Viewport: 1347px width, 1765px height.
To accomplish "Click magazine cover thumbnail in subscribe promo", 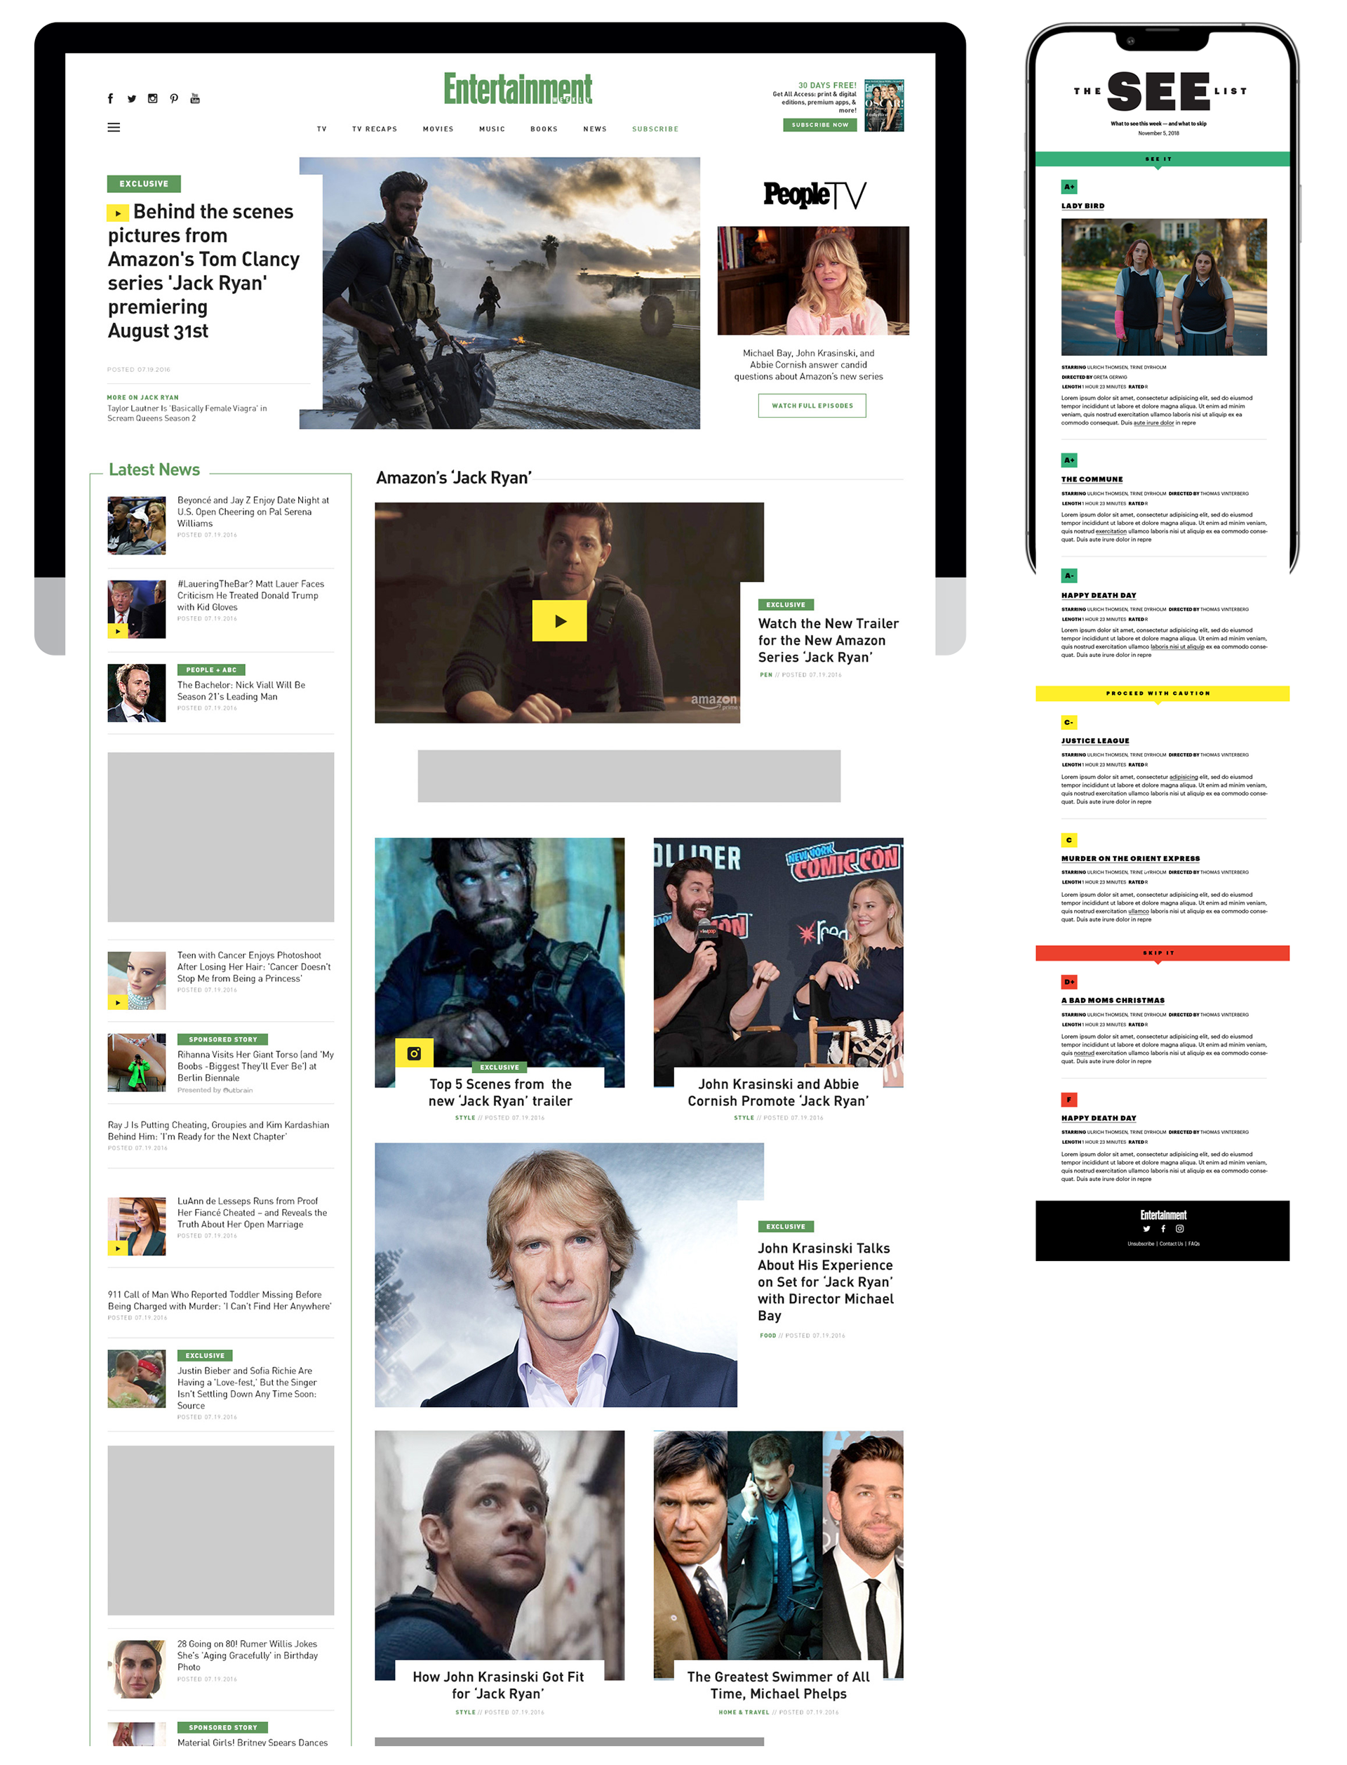I will 883,105.
